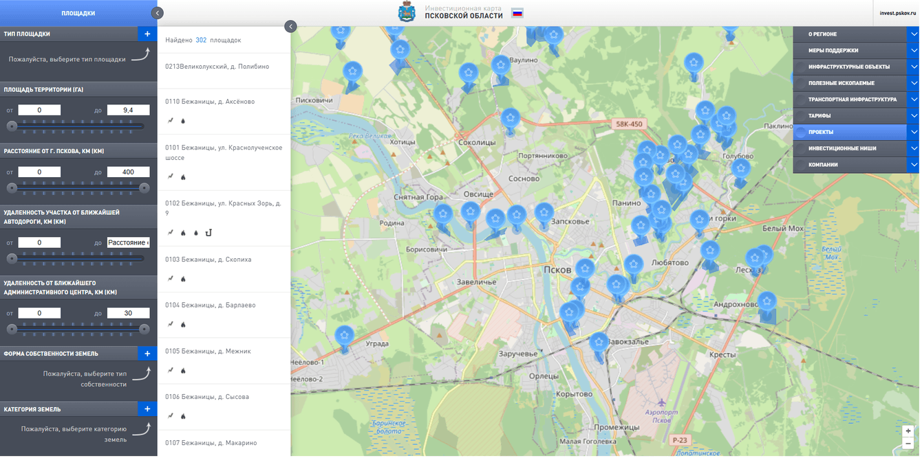The width and height of the screenshot is (922, 458).
Task: Toggle Проекты layer circle
Action: click(x=801, y=132)
